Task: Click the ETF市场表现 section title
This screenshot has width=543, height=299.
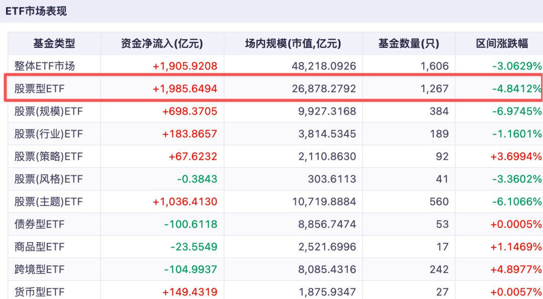Action: (x=36, y=12)
